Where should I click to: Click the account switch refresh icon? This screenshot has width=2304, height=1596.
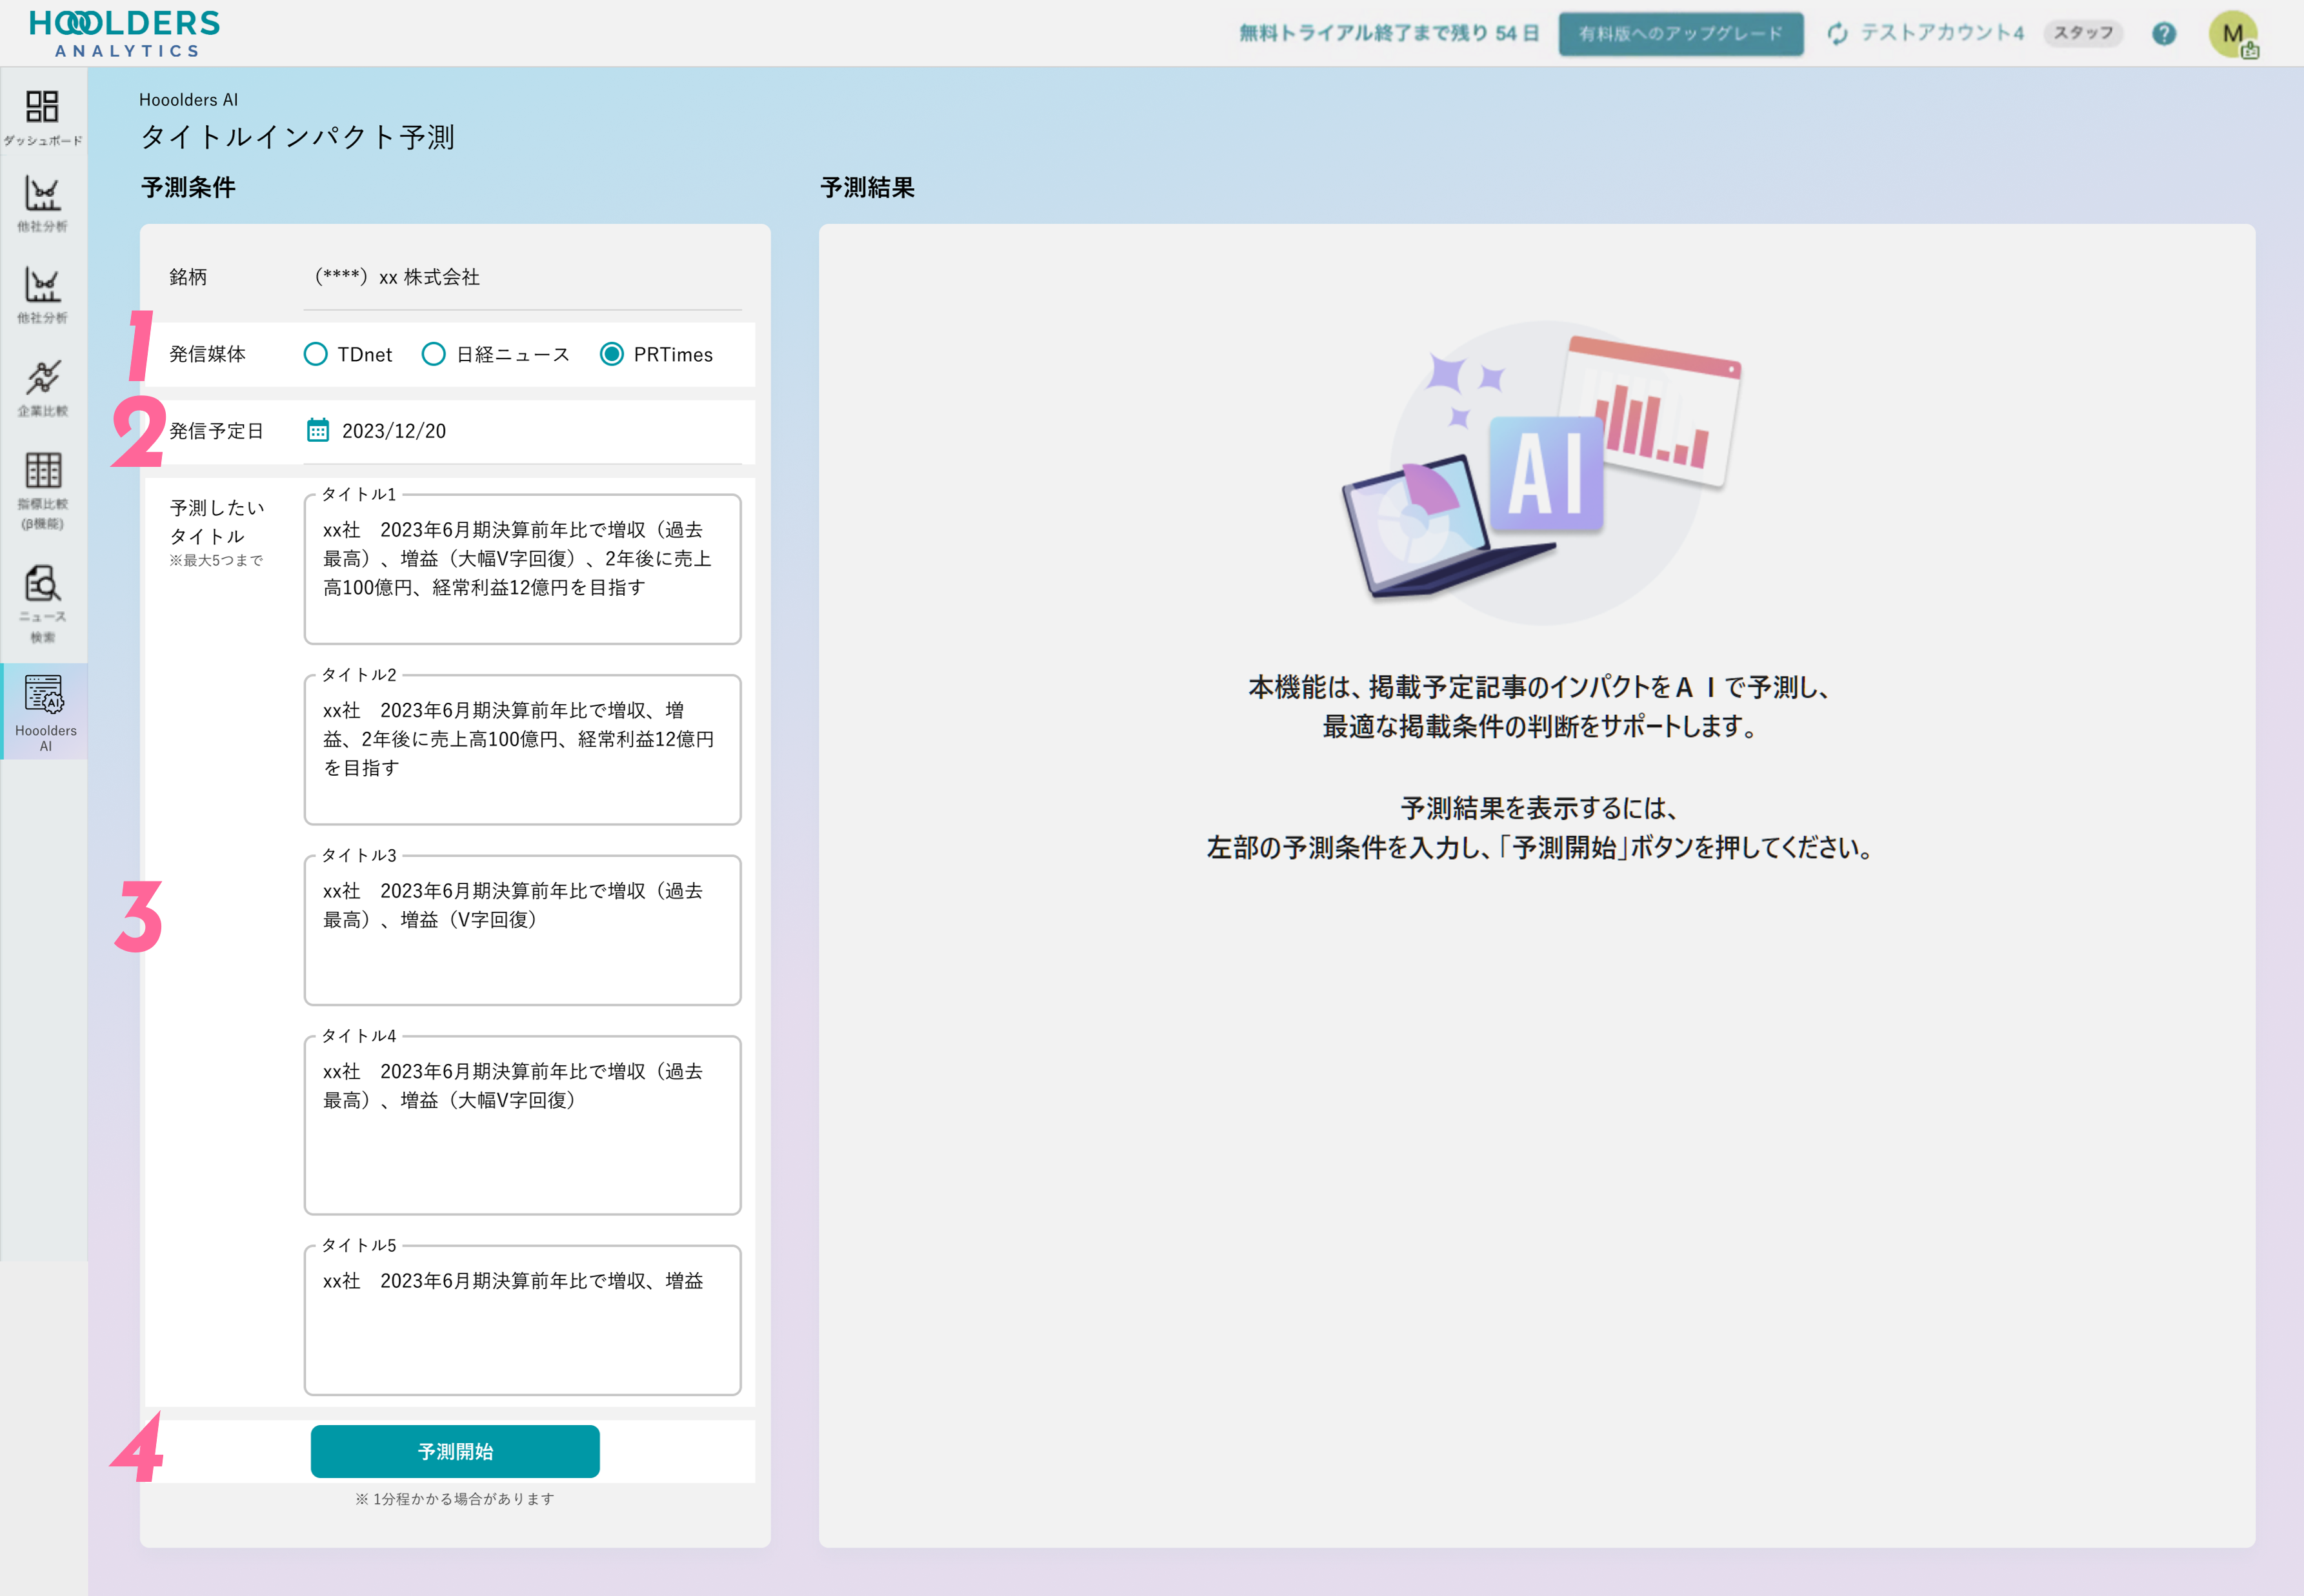pos(1837,34)
